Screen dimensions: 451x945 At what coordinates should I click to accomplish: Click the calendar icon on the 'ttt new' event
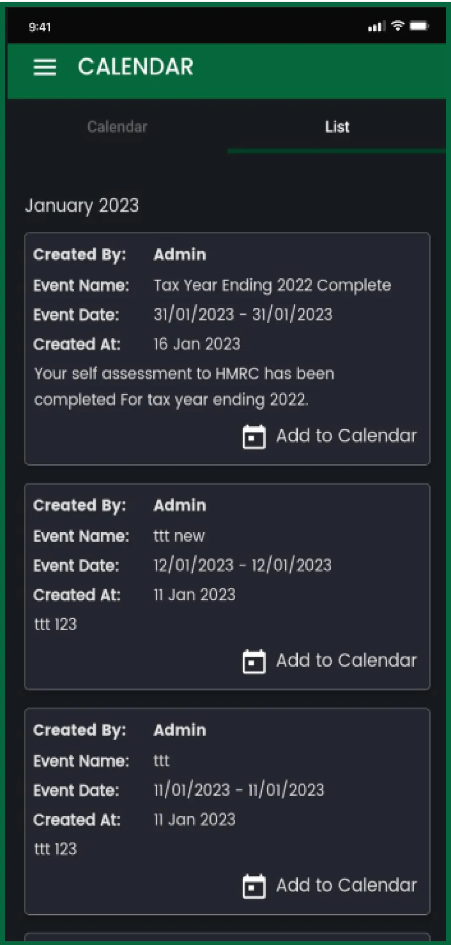254,661
